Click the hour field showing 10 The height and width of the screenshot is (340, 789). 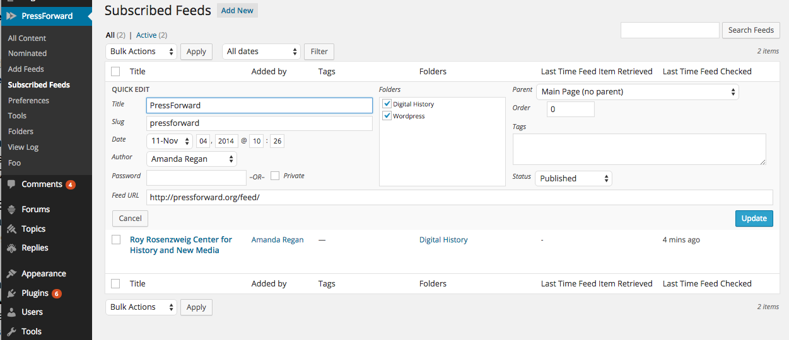click(257, 141)
